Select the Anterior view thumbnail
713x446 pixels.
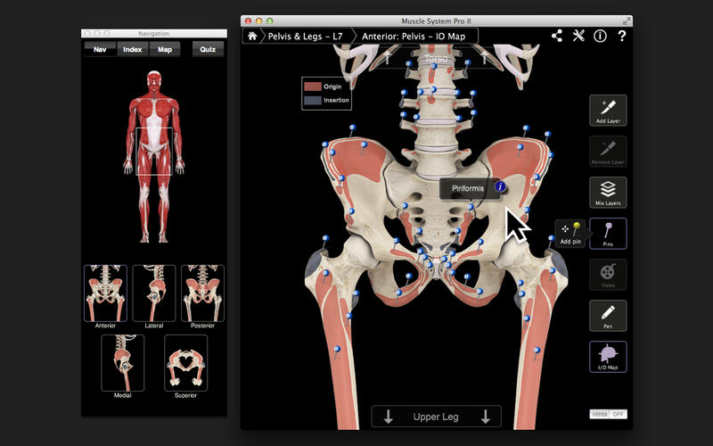(x=105, y=293)
